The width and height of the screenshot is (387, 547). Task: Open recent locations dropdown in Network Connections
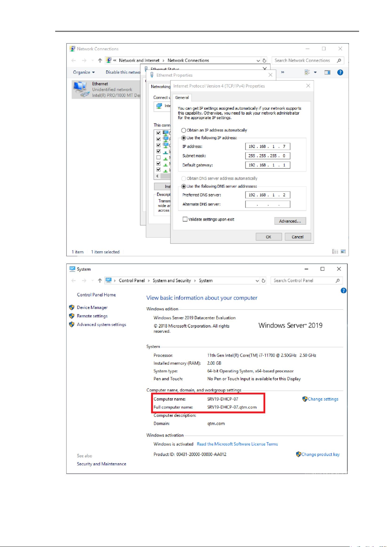92,60
